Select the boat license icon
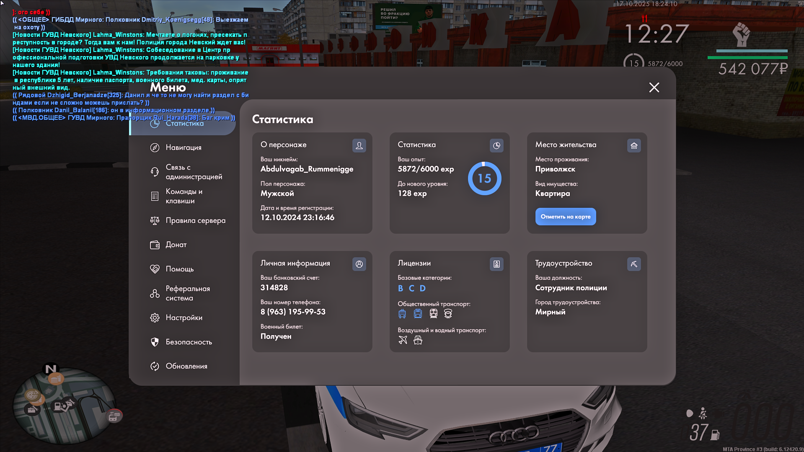Screen dimensions: 804x452 point(418,340)
